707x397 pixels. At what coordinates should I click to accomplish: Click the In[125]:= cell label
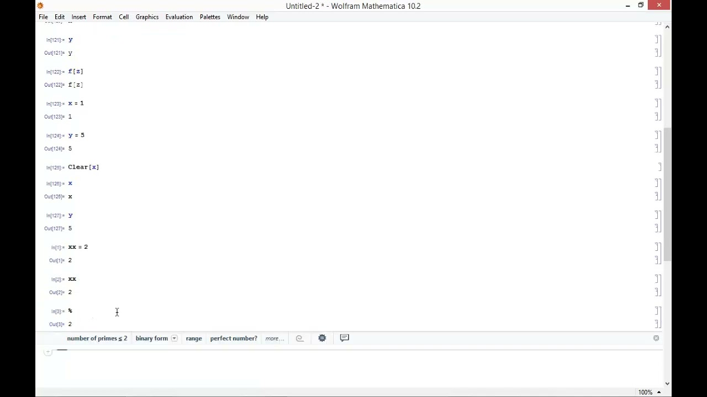pyautogui.click(x=55, y=168)
